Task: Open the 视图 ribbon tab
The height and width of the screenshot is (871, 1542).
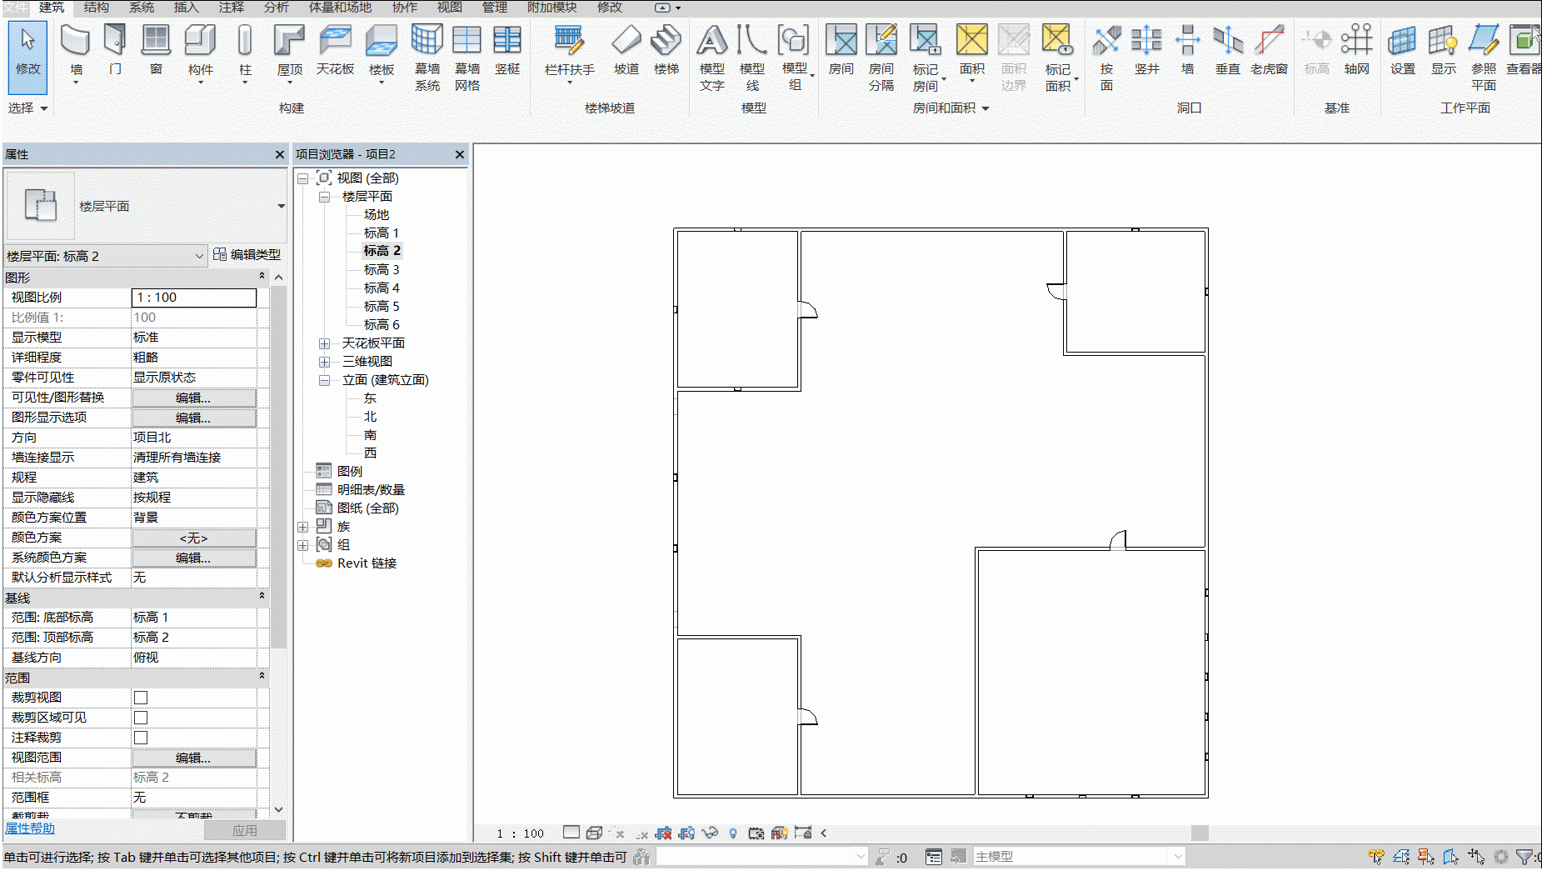Action: tap(450, 8)
